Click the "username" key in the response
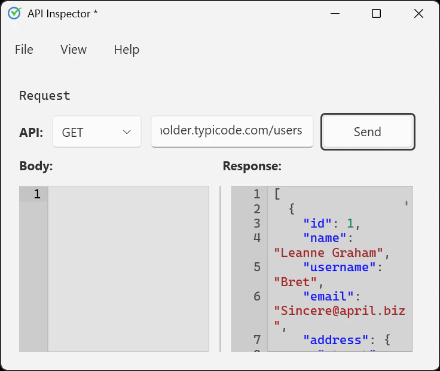440x371 pixels. pyautogui.click(x=339, y=267)
